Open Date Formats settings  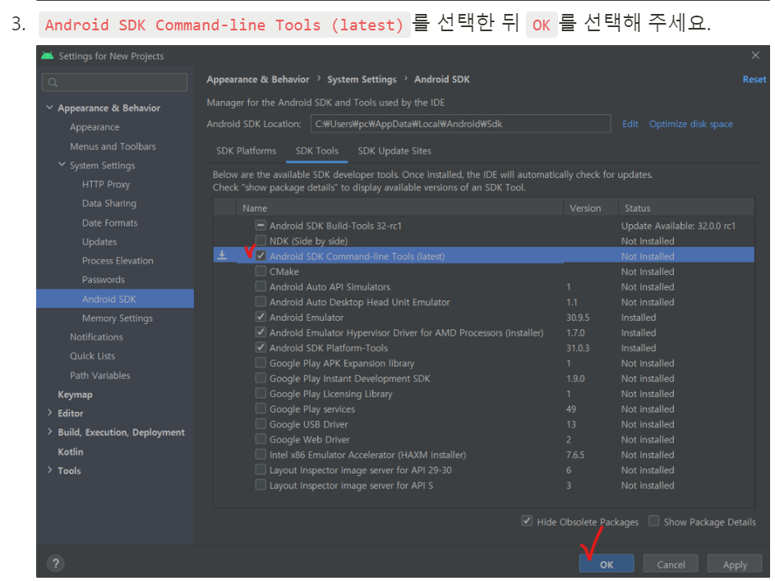(110, 223)
